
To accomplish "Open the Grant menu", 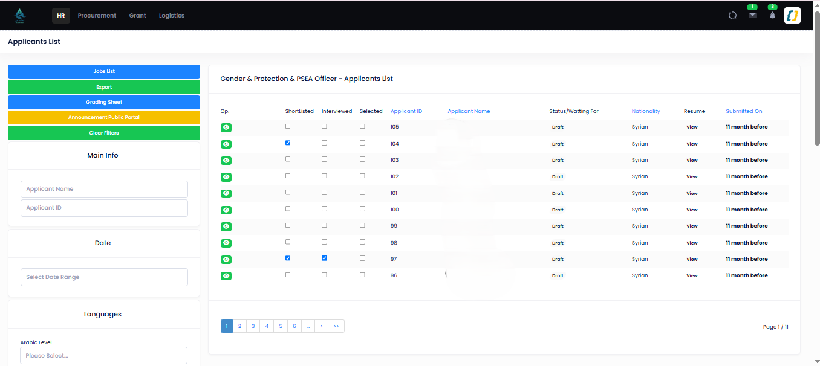I will [137, 16].
